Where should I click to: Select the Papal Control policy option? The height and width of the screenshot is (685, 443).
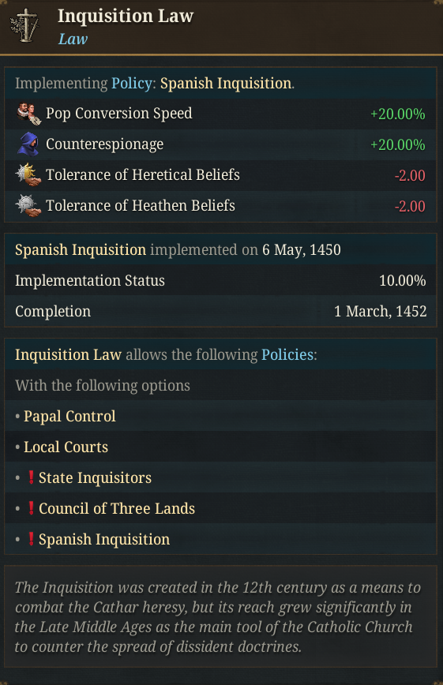click(69, 416)
